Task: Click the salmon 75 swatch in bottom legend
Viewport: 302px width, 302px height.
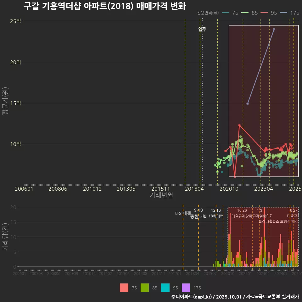Action: click(124, 288)
